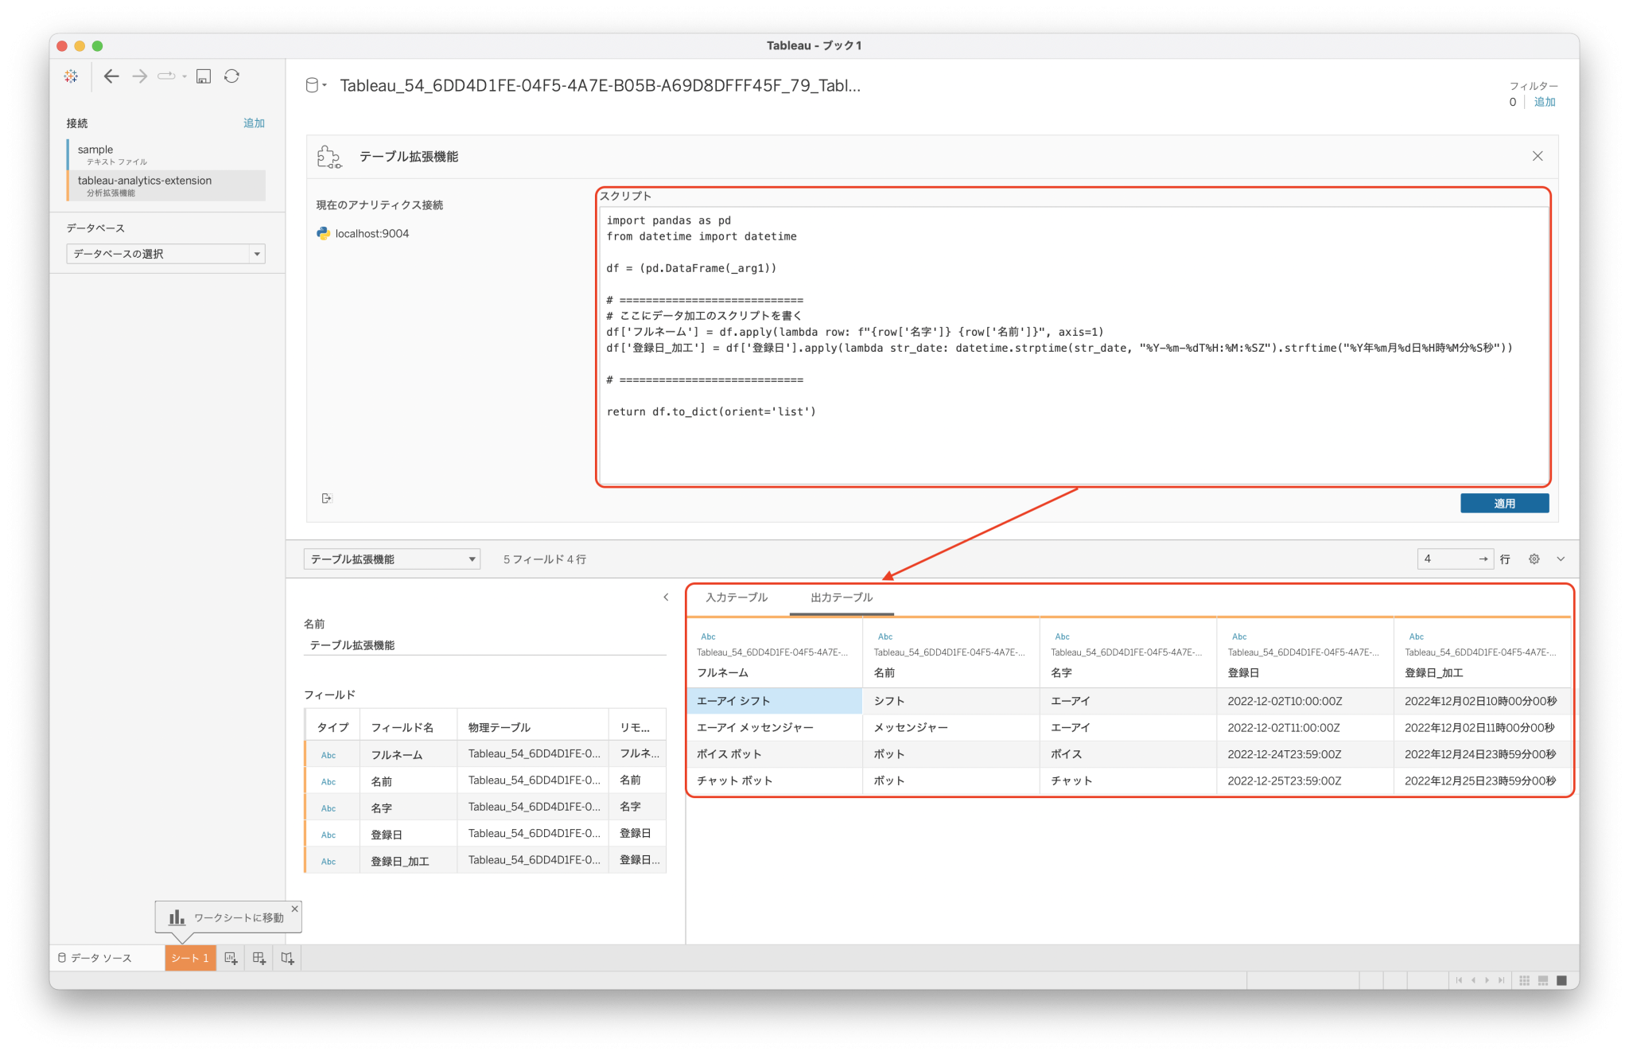The image size is (1629, 1055).
Task: Create a new worksheet with the new sheet icon
Action: click(231, 958)
